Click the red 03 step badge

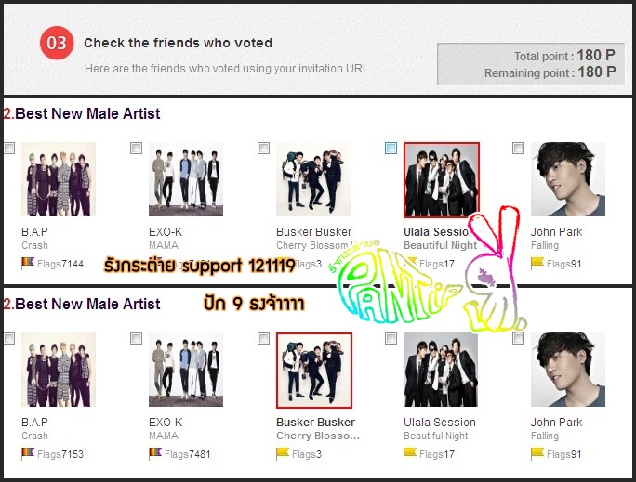(57, 43)
